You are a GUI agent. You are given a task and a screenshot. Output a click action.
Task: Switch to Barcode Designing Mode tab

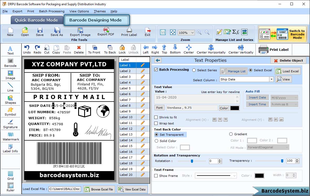coord(97,20)
